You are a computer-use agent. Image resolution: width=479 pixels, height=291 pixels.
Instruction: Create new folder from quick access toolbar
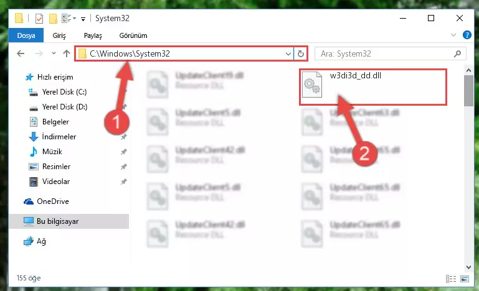[x=53, y=19]
